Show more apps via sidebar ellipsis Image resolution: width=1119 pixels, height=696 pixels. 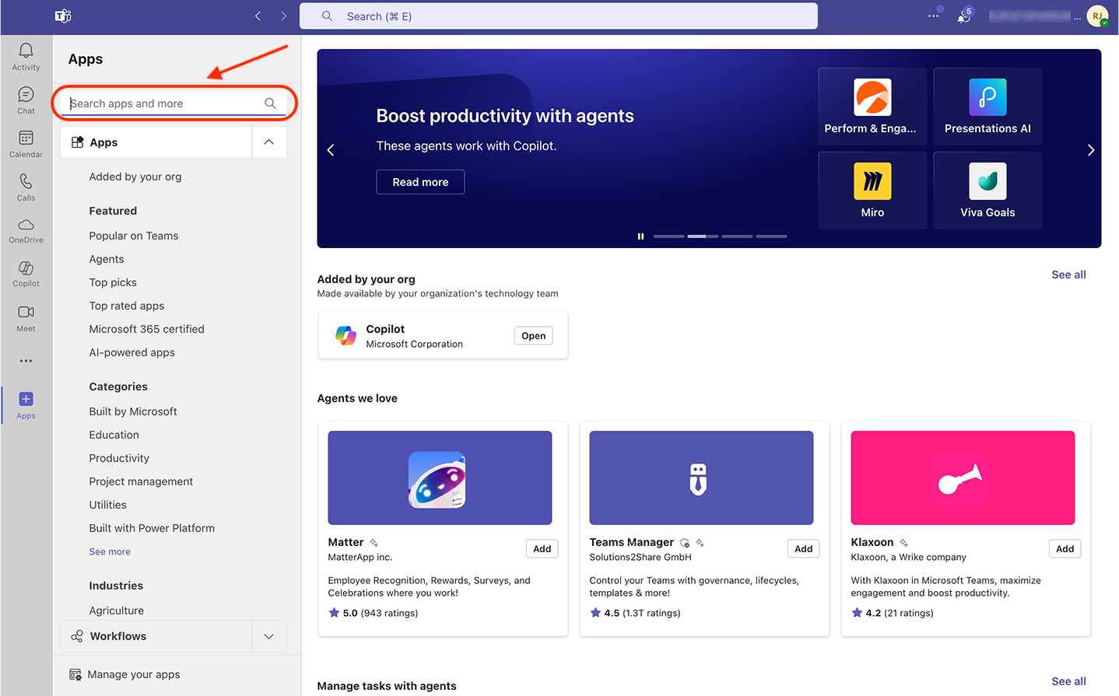click(x=26, y=361)
